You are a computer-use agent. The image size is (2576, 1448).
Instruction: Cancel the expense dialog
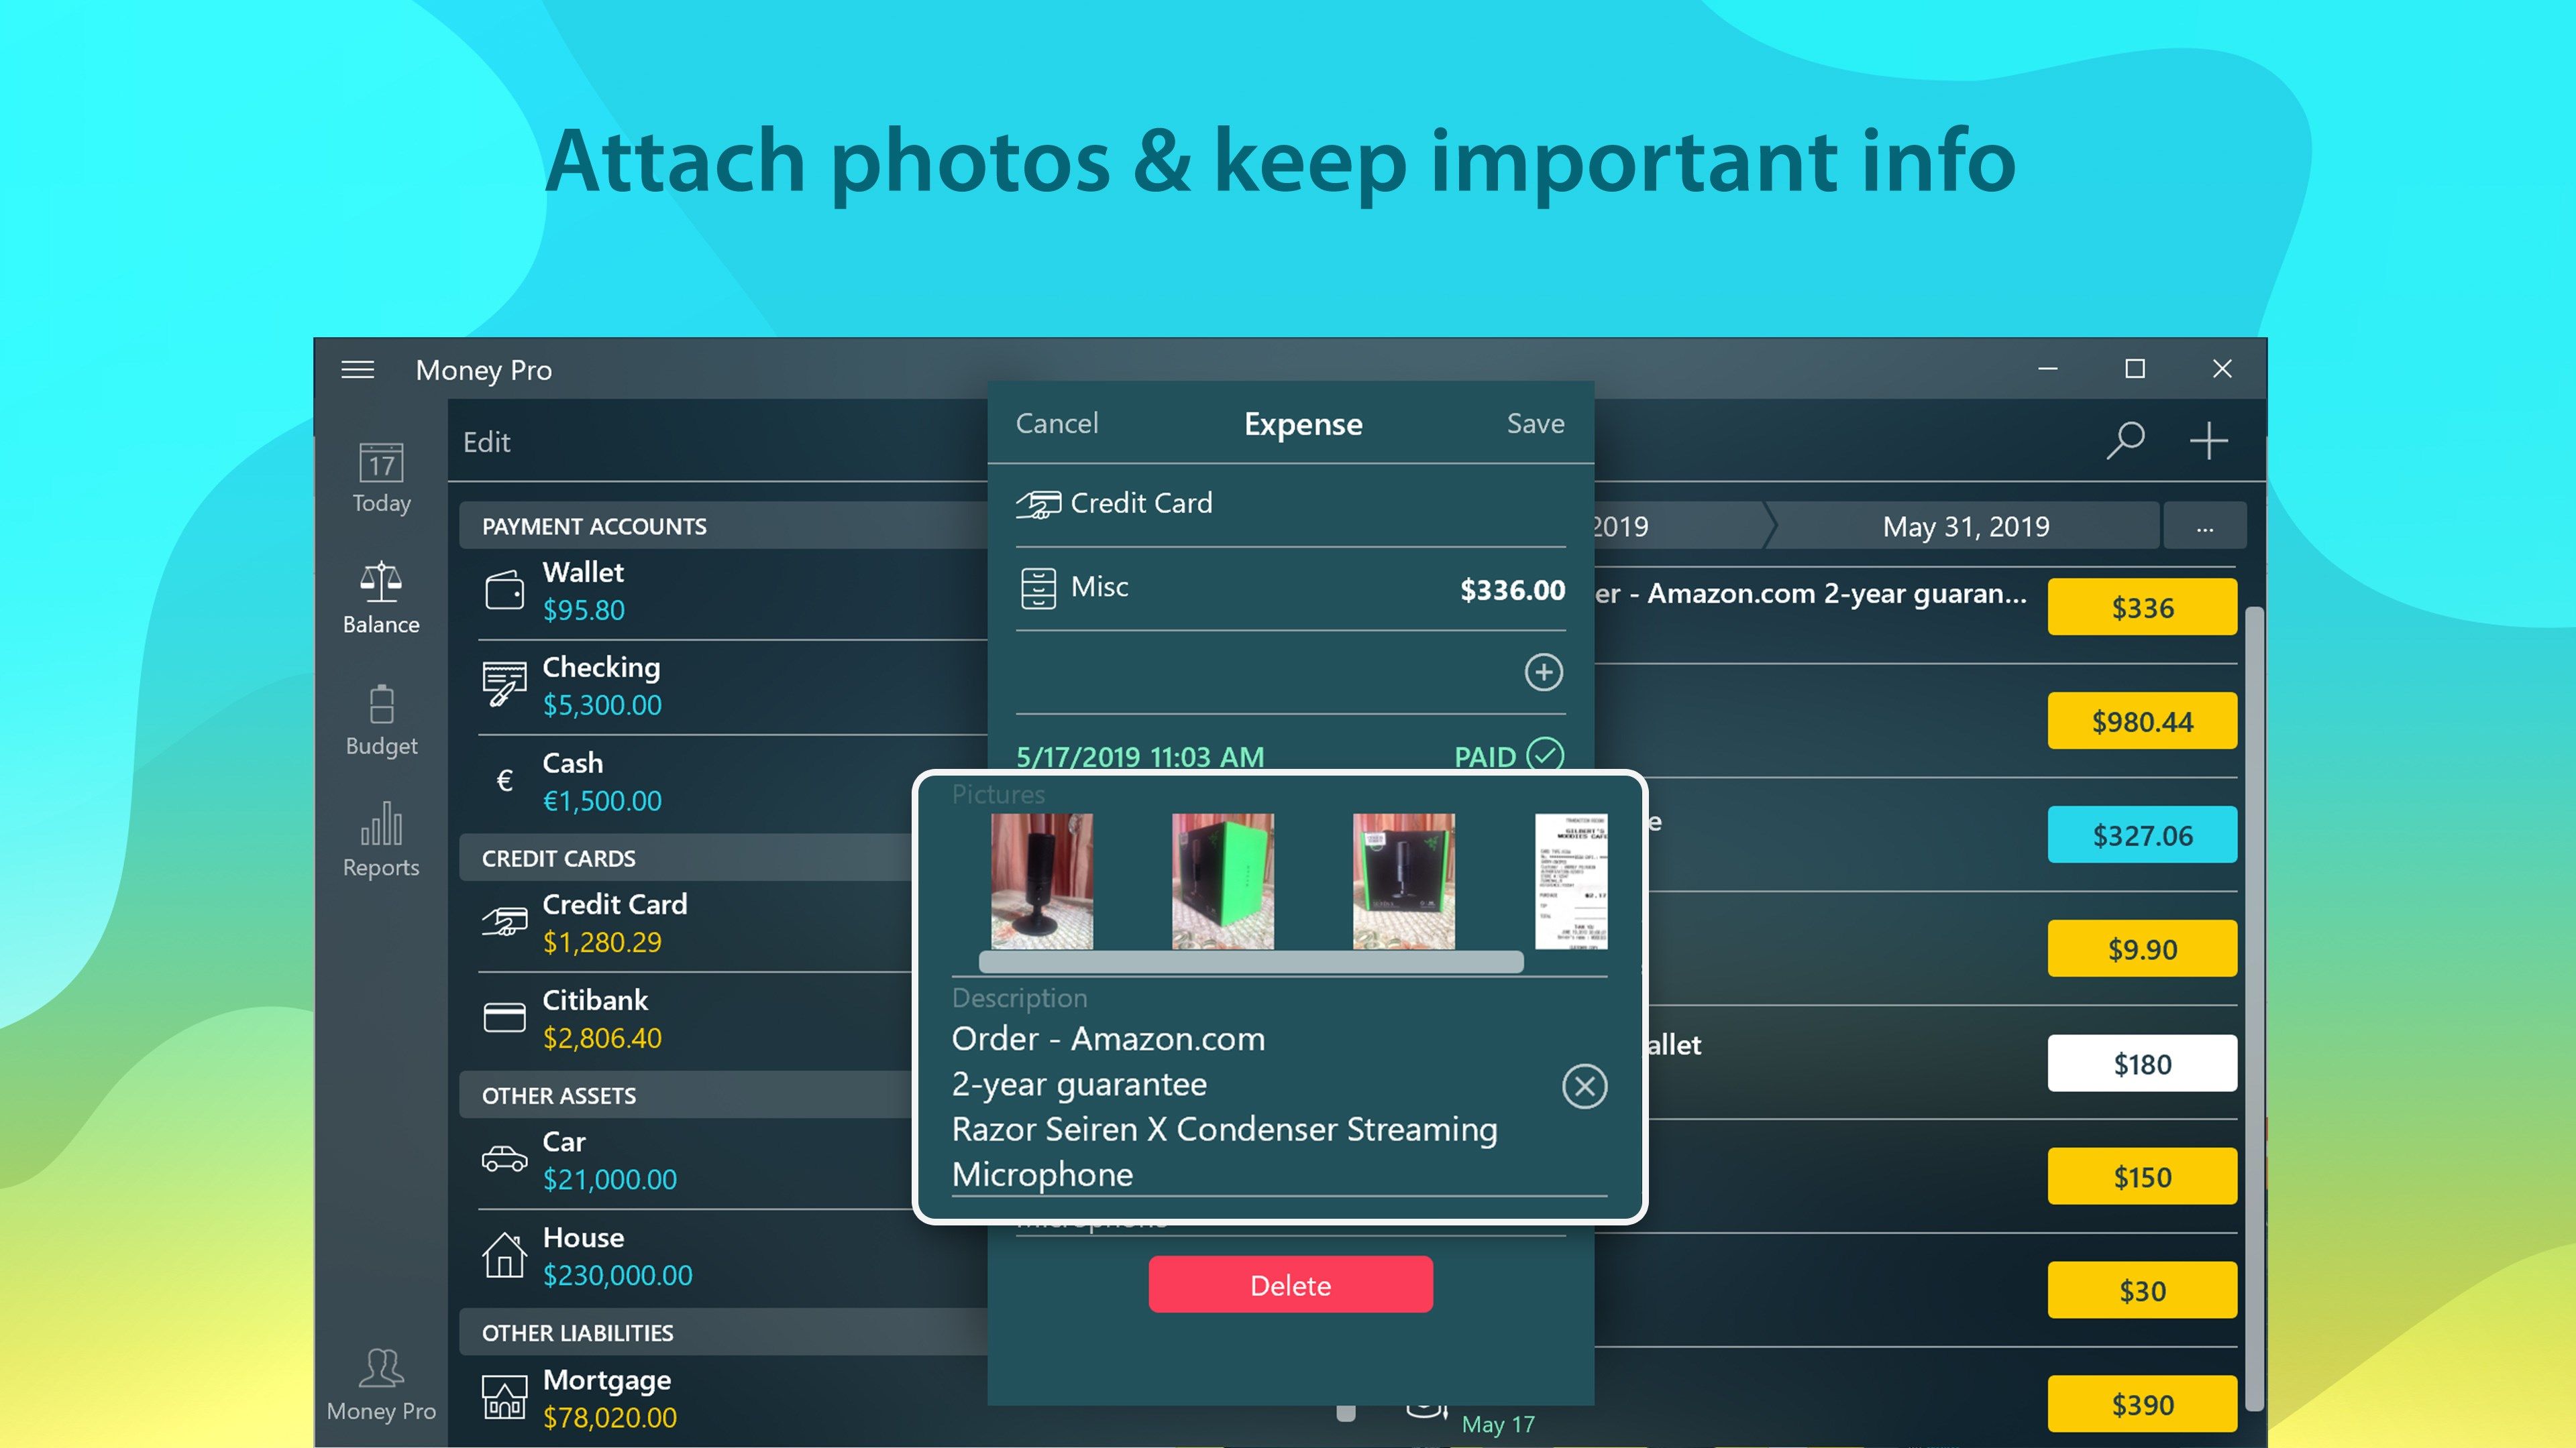click(x=1057, y=424)
